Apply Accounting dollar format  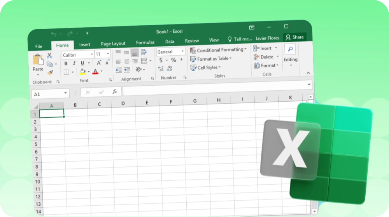coord(161,60)
